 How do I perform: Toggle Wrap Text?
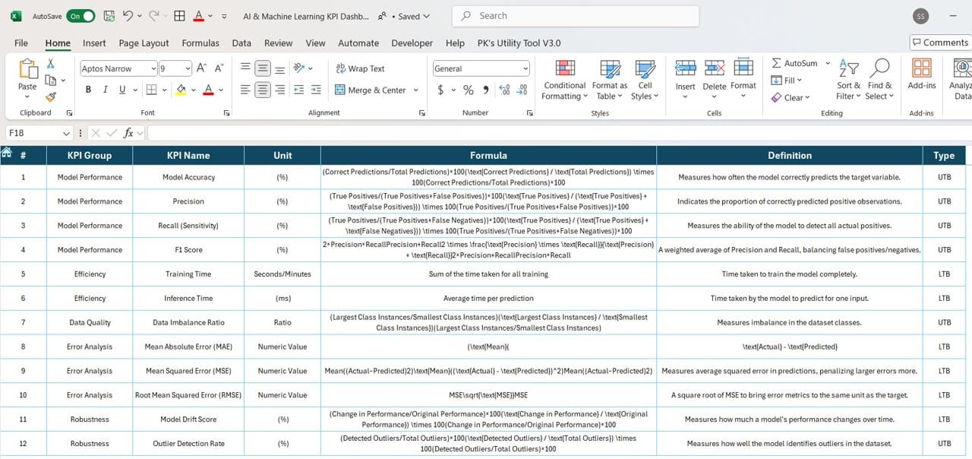[360, 68]
